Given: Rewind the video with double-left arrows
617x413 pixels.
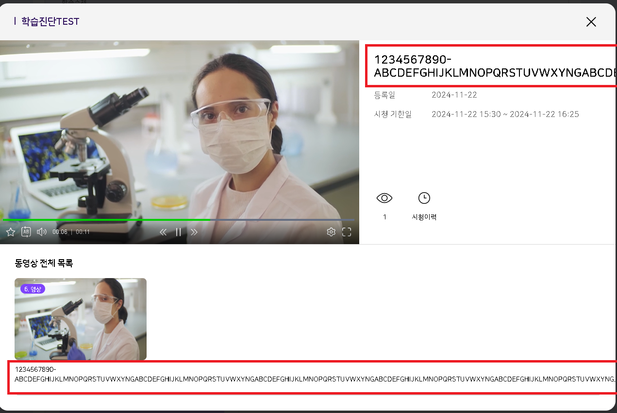Looking at the screenshot, I should [x=163, y=232].
